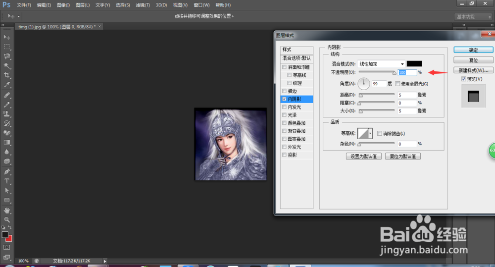Select the Eraser tool
The height and width of the screenshot is (267, 495).
click(x=6, y=133)
